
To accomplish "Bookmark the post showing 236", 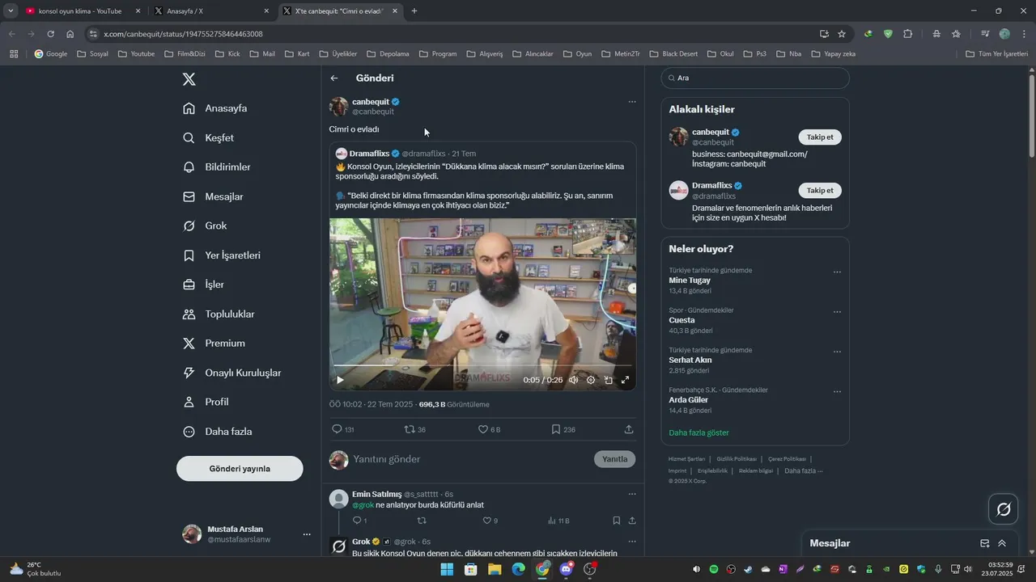I will [x=556, y=429].
